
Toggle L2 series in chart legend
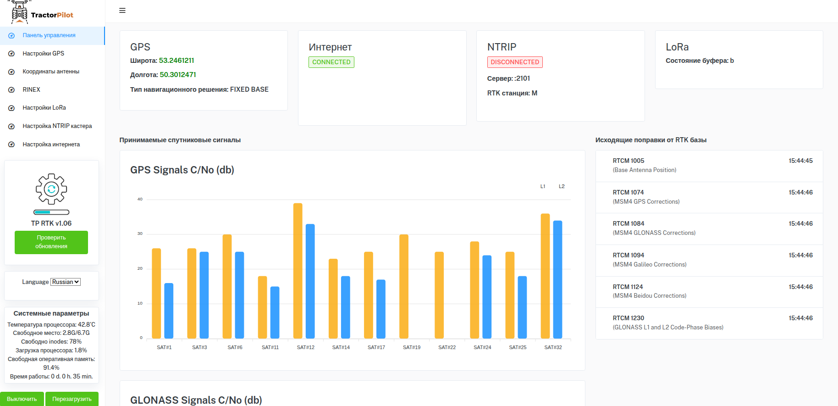click(x=562, y=186)
